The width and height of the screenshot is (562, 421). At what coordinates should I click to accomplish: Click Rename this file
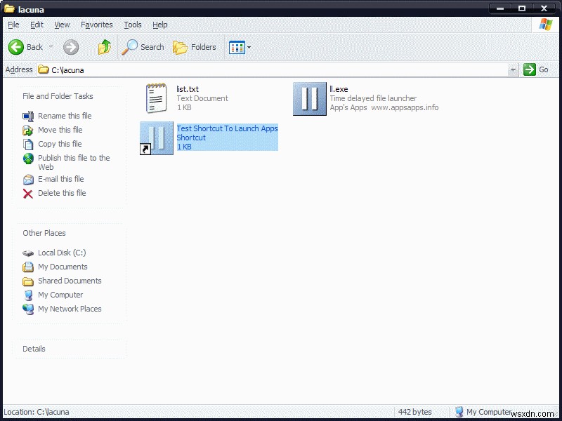pyautogui.click(x=65, y=116)
